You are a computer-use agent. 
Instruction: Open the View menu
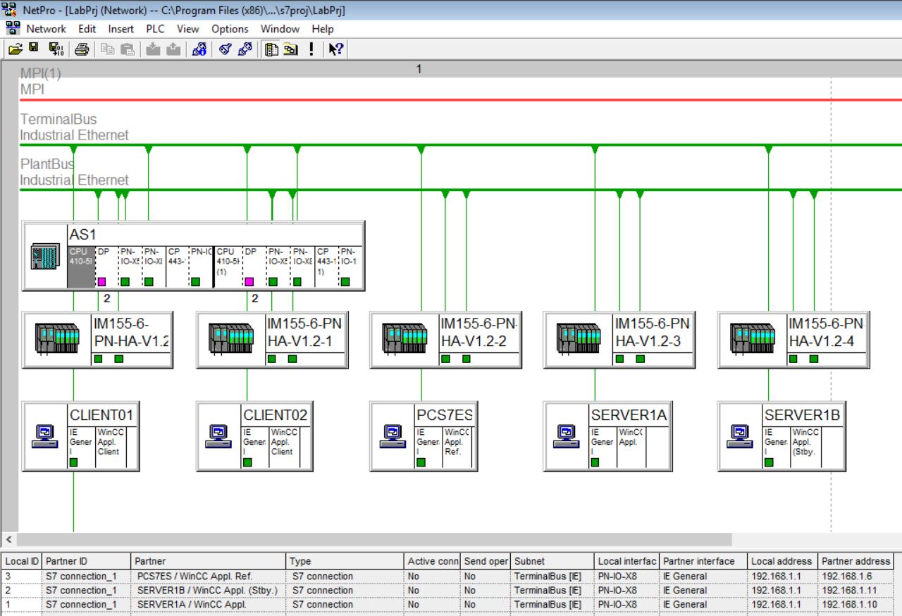point(187,29)
